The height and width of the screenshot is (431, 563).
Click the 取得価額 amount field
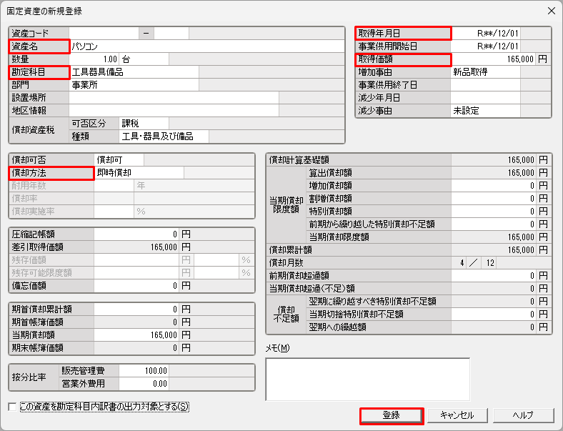click(x=493, y=59)
